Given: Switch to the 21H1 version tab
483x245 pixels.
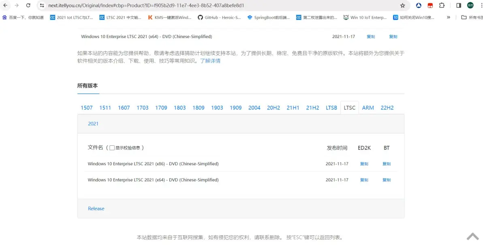Looking at the screenshot, I should [x=293, y=108].
